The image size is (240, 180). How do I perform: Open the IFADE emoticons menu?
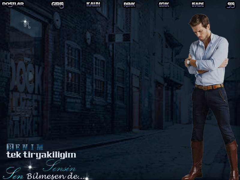[x=198, y=4]
